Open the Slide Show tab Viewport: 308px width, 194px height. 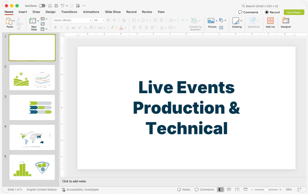113,12
